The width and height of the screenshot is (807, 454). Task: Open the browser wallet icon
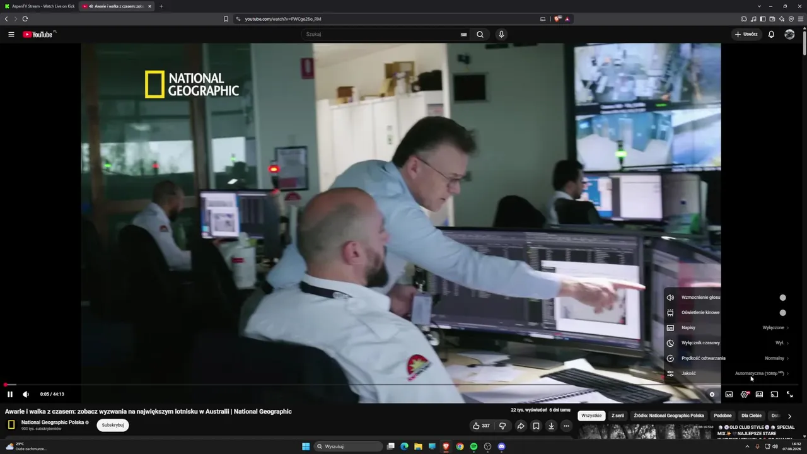point(772,19)
